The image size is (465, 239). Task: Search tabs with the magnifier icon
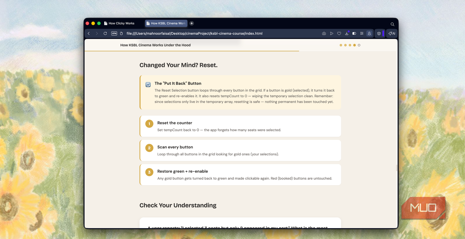[392, 24]
